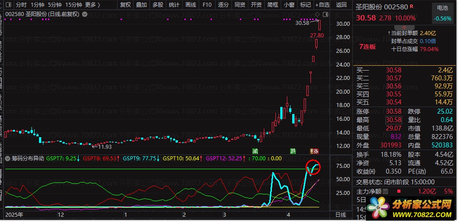Click the red R margin marker
The width and height of the screenshot is (459, 222).
click(412, 6)
